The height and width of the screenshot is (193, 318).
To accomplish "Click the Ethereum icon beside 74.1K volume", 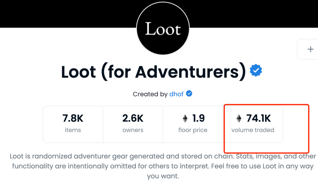I will pos(239,118).
